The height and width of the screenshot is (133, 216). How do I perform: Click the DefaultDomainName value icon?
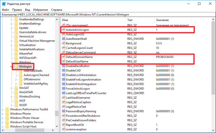pos(63,57)
